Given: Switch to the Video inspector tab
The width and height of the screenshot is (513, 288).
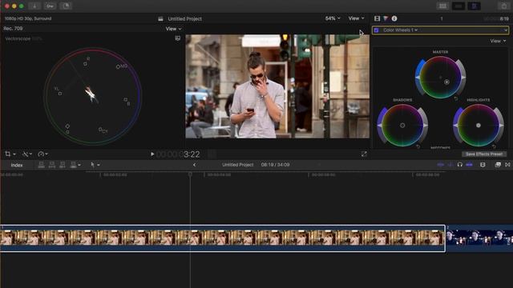Looking at the screenshot, I should click(x=378, y=18).
